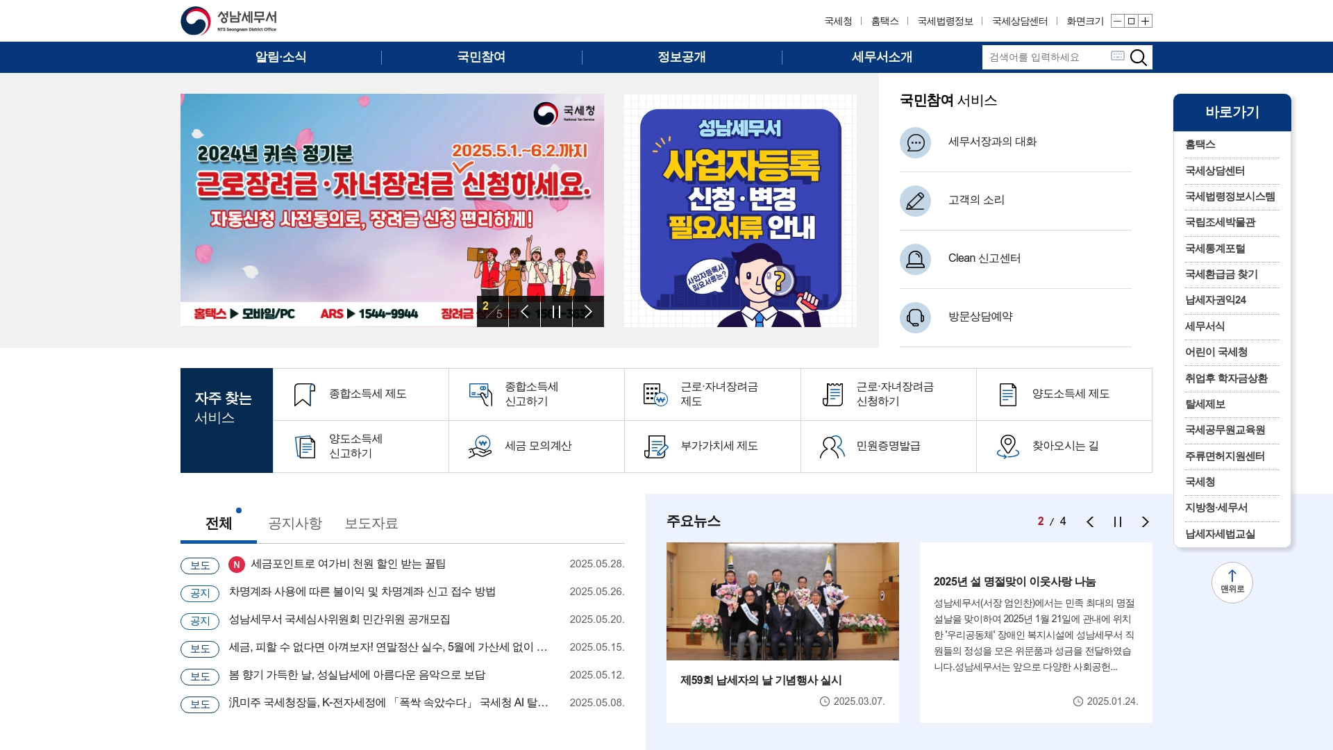
Task: Click the 근로·자녀장려금 제도 calculator icon
Action: [655, 394]
